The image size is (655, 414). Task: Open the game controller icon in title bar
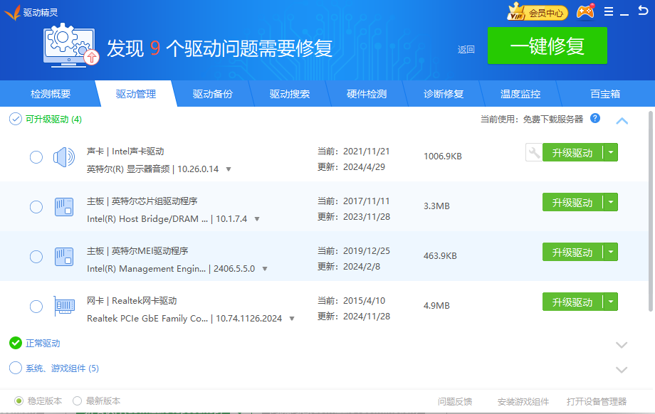585,12
